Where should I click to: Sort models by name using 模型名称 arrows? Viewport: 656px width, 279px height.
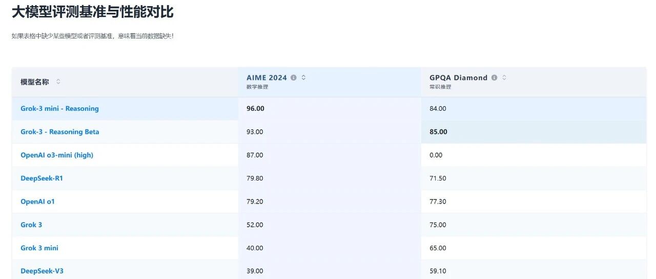58,82
